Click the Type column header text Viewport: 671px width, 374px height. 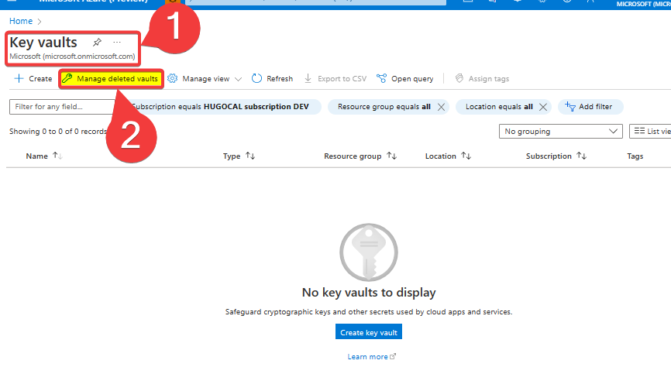point(232,156)
